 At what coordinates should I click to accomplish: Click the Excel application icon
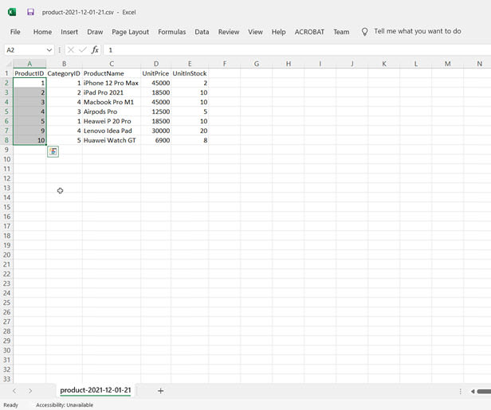[12, 12]
